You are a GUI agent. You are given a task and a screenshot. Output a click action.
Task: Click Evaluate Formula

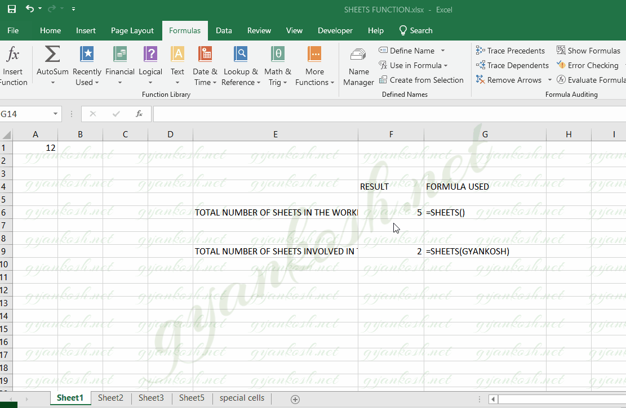pos(591,80)
